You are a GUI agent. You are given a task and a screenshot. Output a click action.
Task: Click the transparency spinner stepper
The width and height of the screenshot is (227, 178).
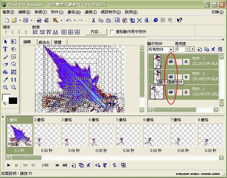[187, 50]
